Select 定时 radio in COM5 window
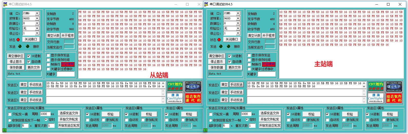Screen dimensions: 408x134 coord(247,119)
